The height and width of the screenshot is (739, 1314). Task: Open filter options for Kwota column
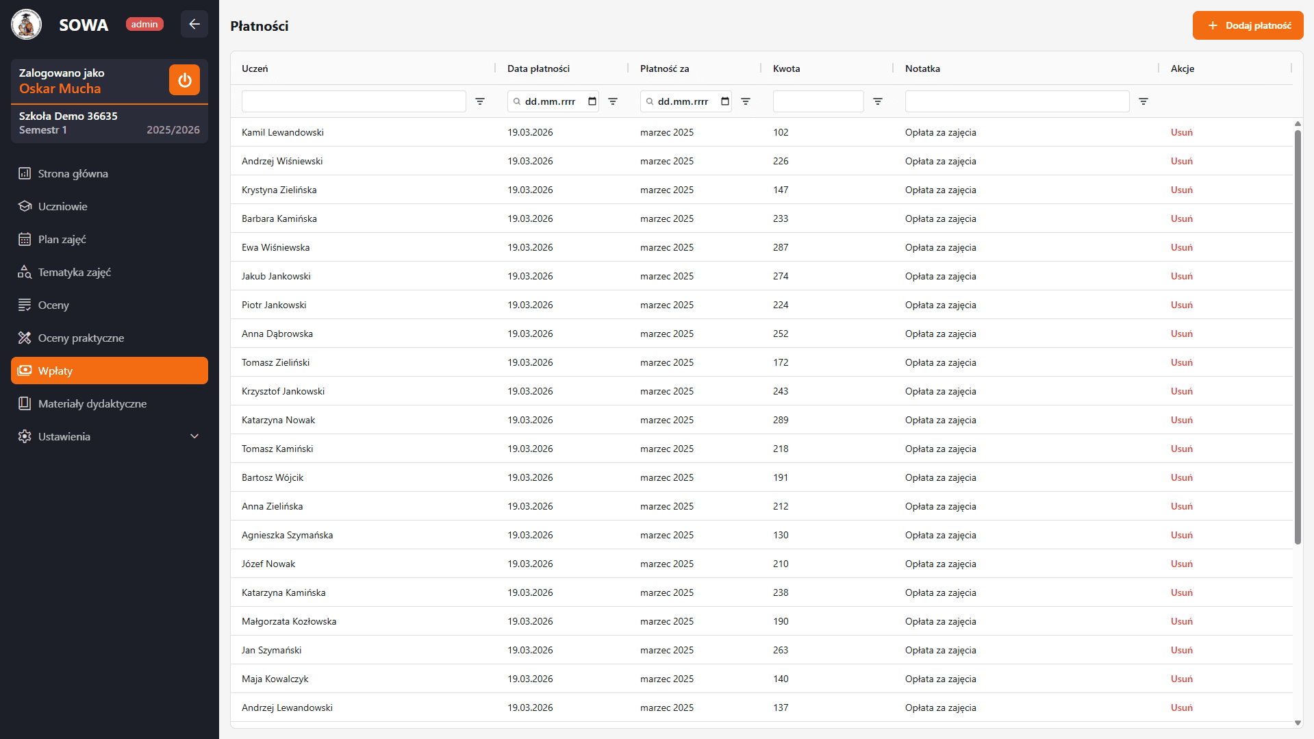[x=878, y=101]
